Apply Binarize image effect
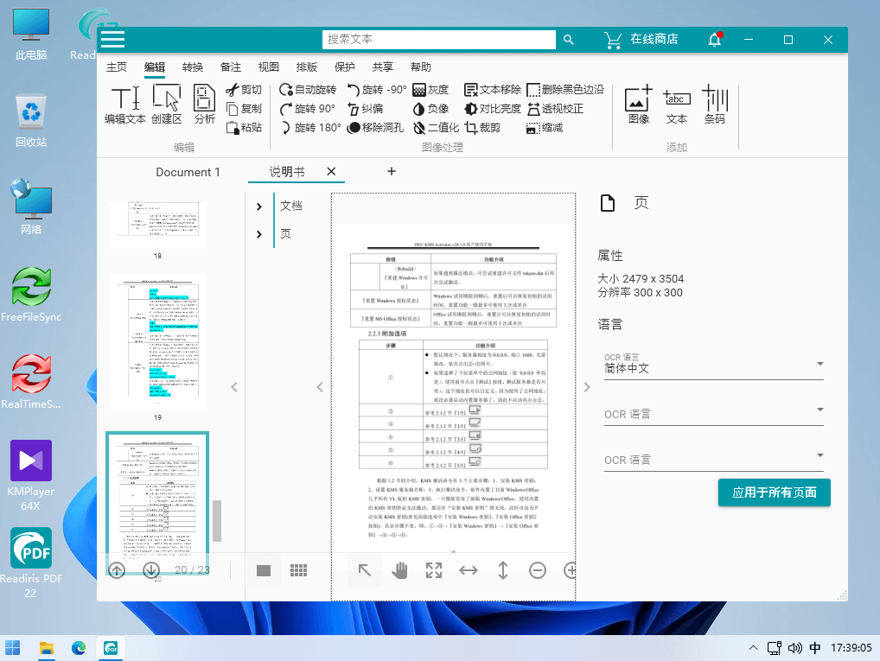Viewport: 880px width, 661px height. pyautogui.click(x=436, y=128)
